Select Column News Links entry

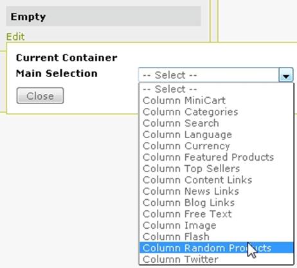click(x=216, y=192)
